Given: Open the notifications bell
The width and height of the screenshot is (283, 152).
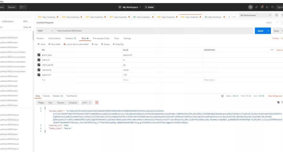Looking at the screenshot, I should pos(267,7).
